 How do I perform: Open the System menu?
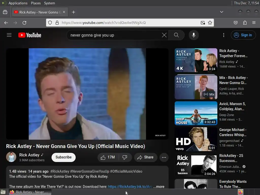(x=50, y=3)
